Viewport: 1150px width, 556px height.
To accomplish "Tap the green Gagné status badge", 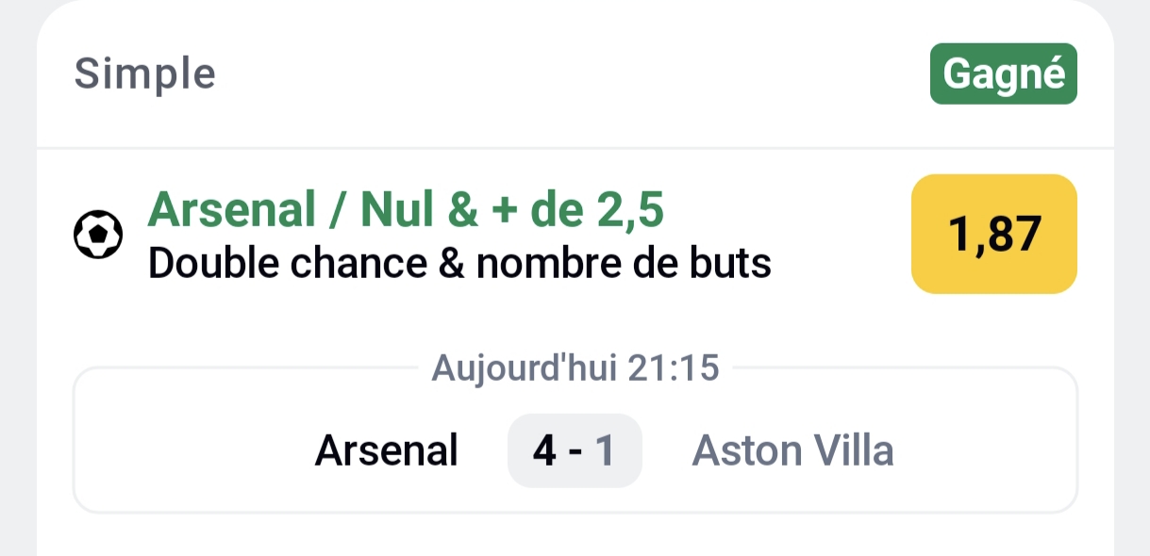I will click(1003, 74).
